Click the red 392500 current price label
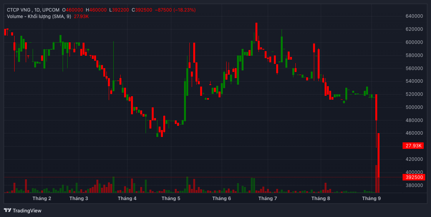This screenshot has height=217, width=431. [x=414, y=177]
